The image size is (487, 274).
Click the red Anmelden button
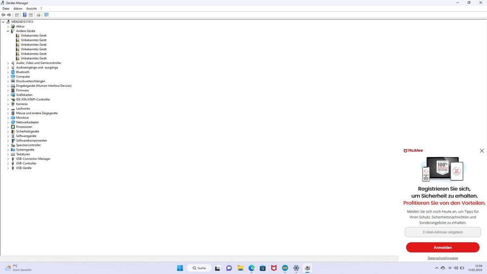click(x=443, y=247)
